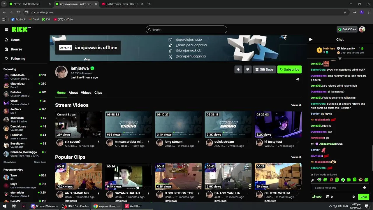Image resolution: width=373 pixels, height=210 pixels.
Task: Switch to the Videos tab
Action: coord(86,92)
